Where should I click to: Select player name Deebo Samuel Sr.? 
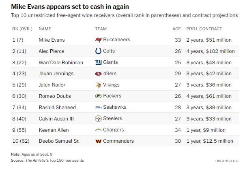point(59,141)
